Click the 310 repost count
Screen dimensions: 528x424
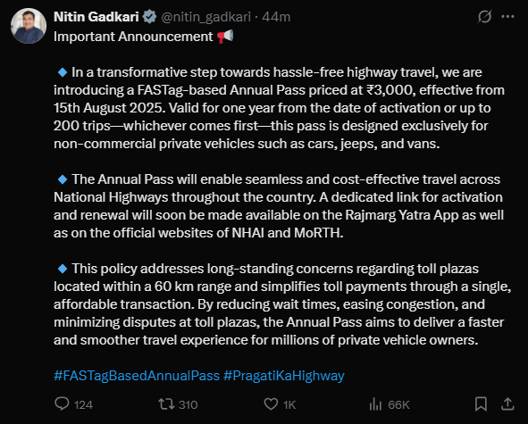[188, 405]
